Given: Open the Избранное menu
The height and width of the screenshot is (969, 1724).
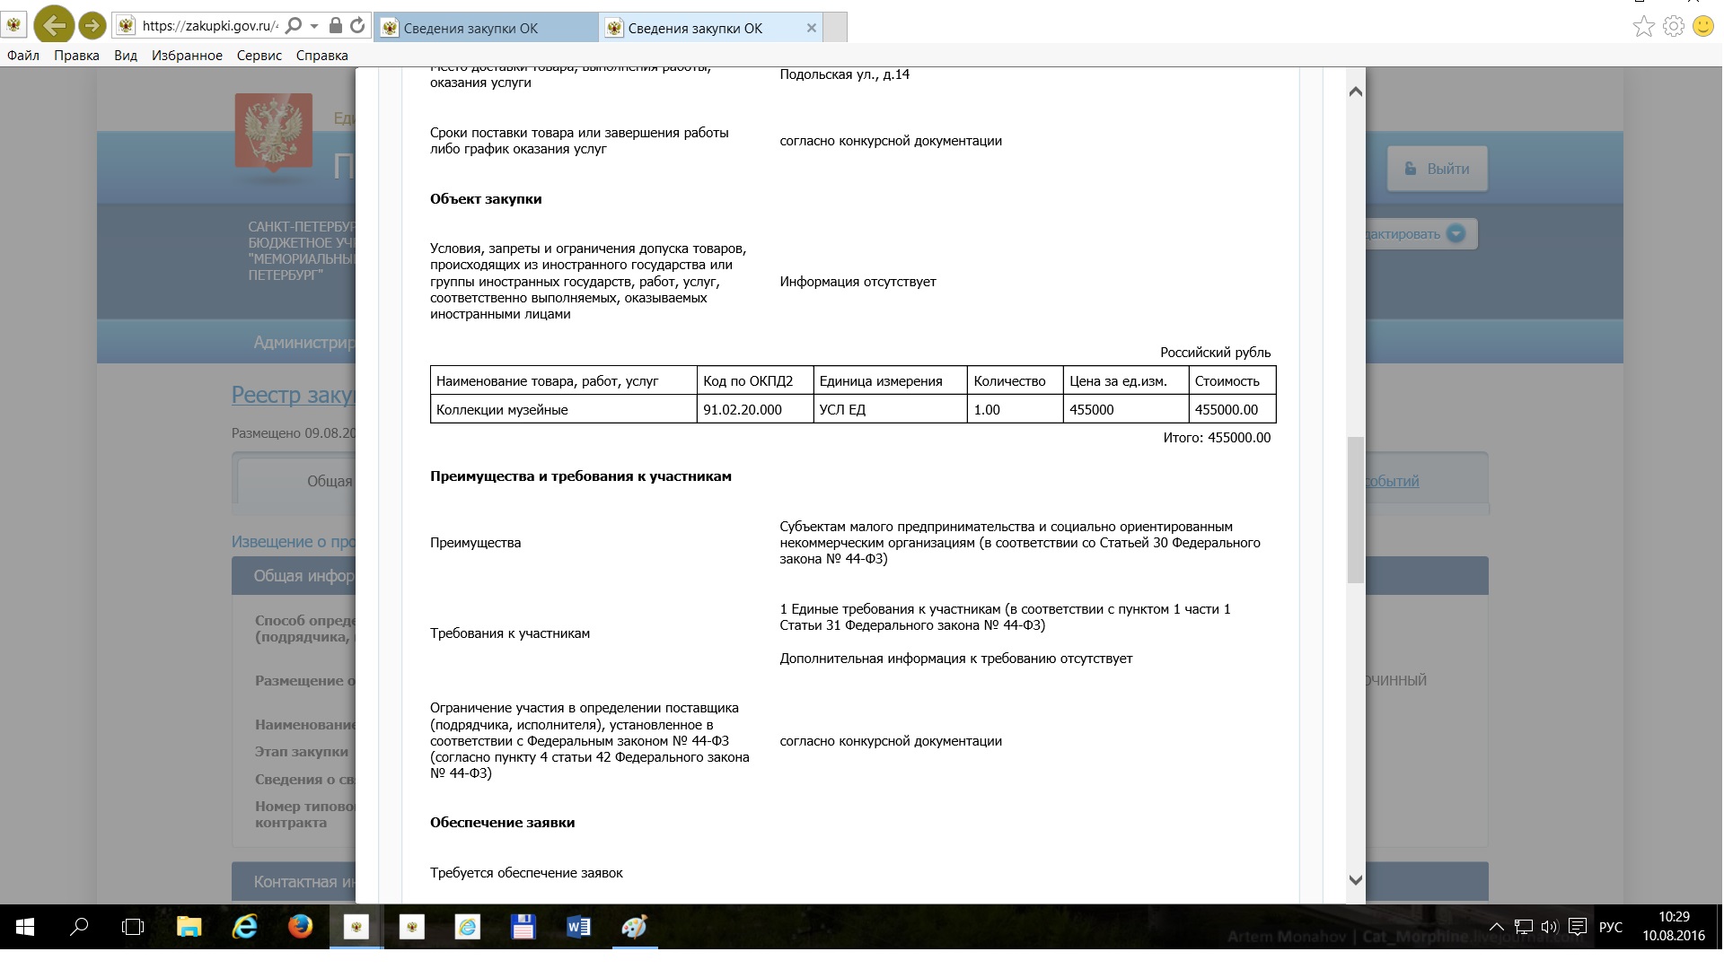Looking at the screenshot, I should point(187,56).
